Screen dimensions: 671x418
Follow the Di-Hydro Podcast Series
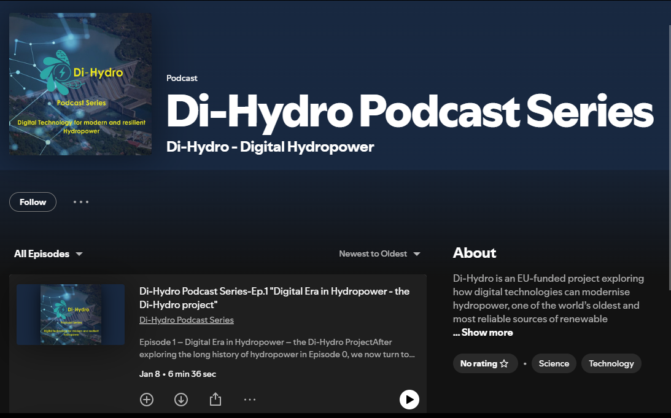tap(33, 202)
